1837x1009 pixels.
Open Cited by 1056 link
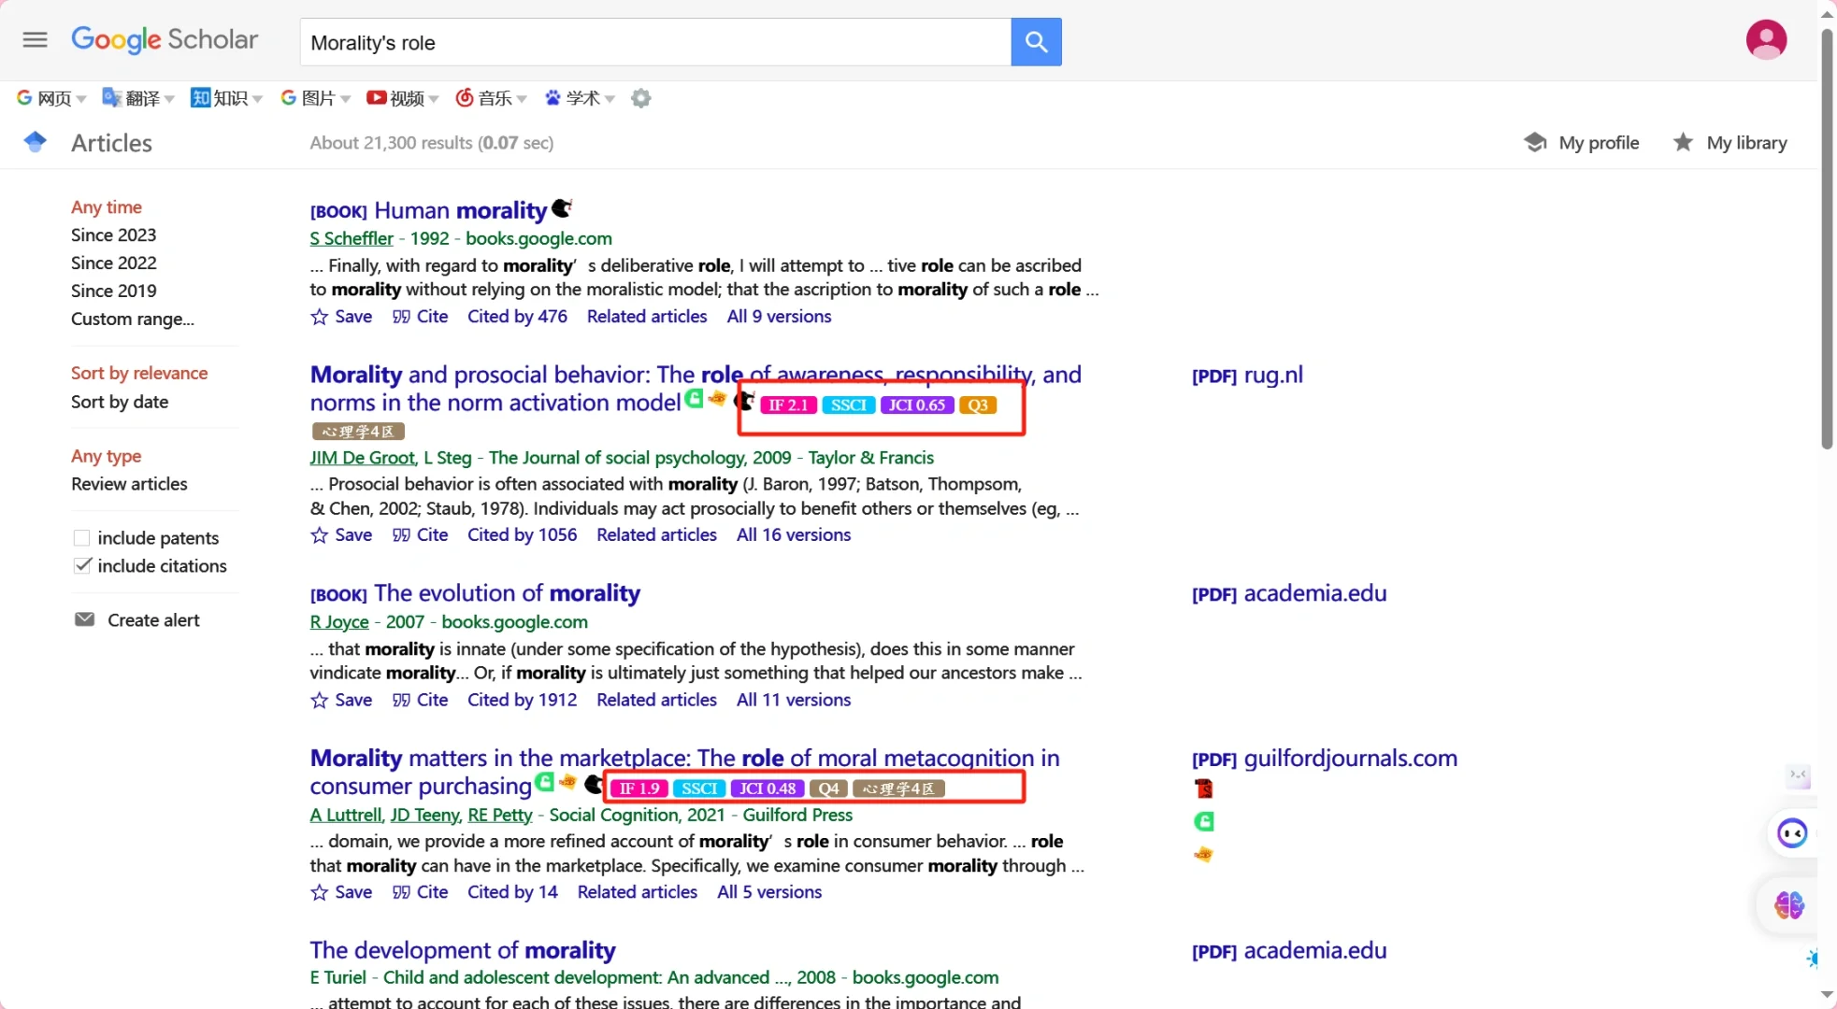[x=522, y=535]
